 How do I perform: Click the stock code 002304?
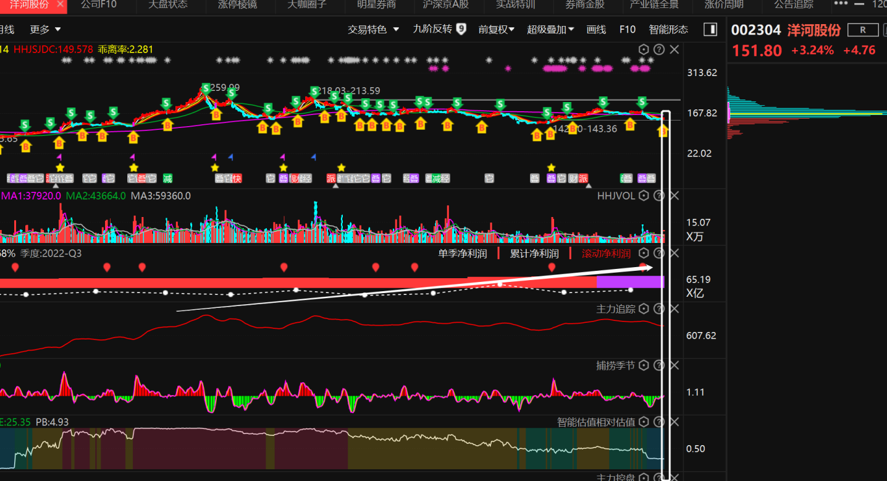click(756, 30)
